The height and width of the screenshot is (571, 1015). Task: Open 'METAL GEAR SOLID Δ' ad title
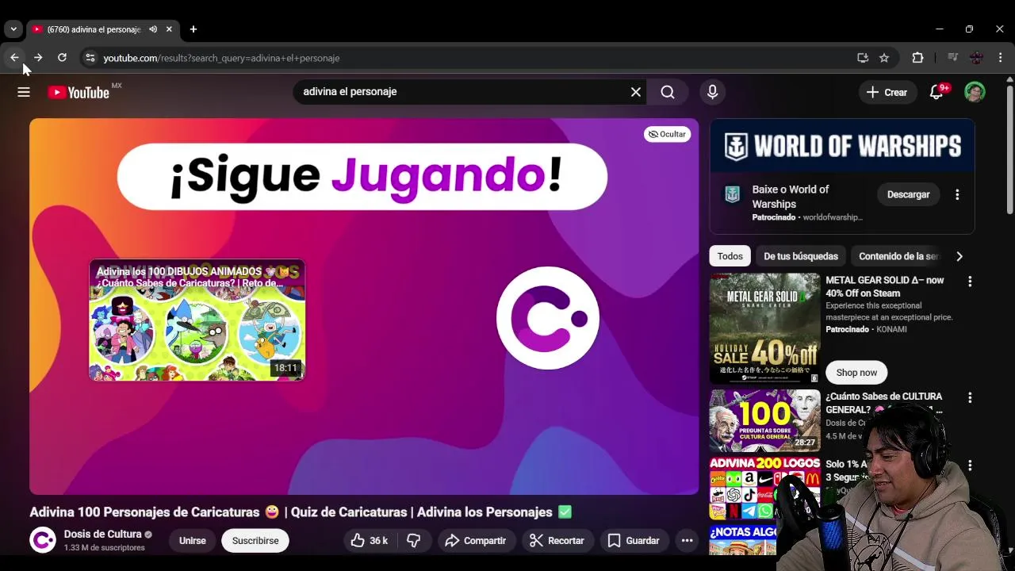pyautogui.click(x=885, y=286)
